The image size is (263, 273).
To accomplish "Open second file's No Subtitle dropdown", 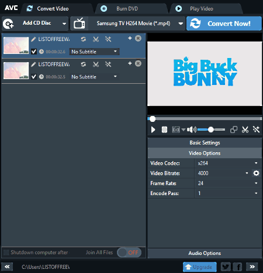I will click(94, 77).
